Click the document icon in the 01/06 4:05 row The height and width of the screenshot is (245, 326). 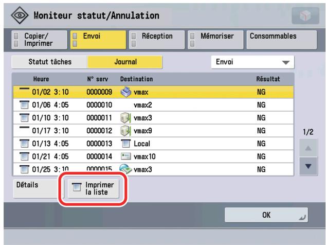pos(24,104)
